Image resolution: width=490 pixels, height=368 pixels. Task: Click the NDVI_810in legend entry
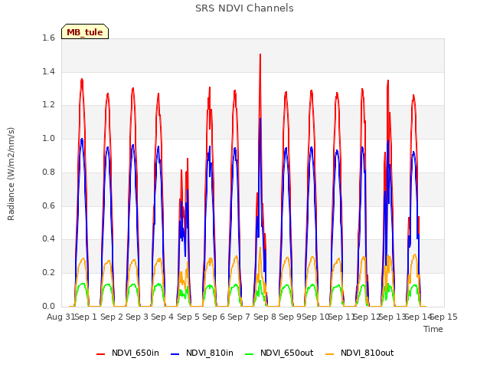click(202, 353)
